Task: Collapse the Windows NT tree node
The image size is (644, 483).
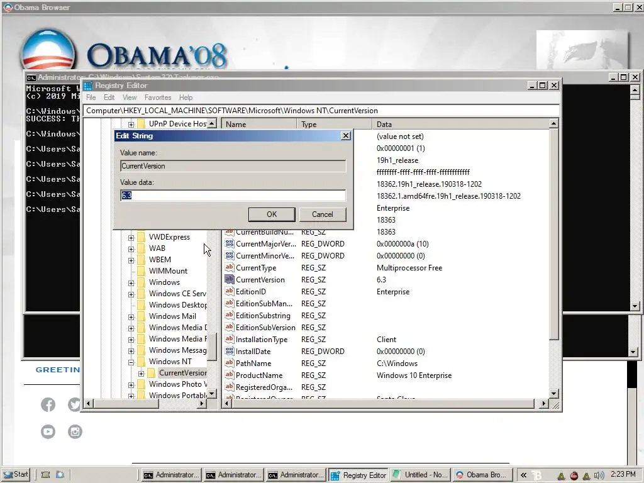Action: pyautogui.click(x=131, y=362)
